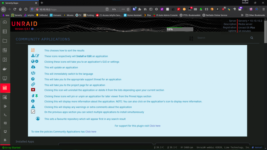The image size is (267, 150).
Task: Click the Logout arrow icon in sidebar
Action: (5, 106)
